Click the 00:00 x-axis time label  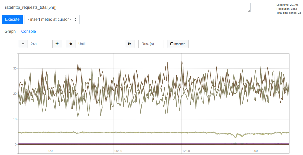pos(50,151)
